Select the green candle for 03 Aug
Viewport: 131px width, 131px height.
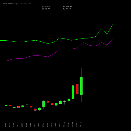tap(61, 102)
